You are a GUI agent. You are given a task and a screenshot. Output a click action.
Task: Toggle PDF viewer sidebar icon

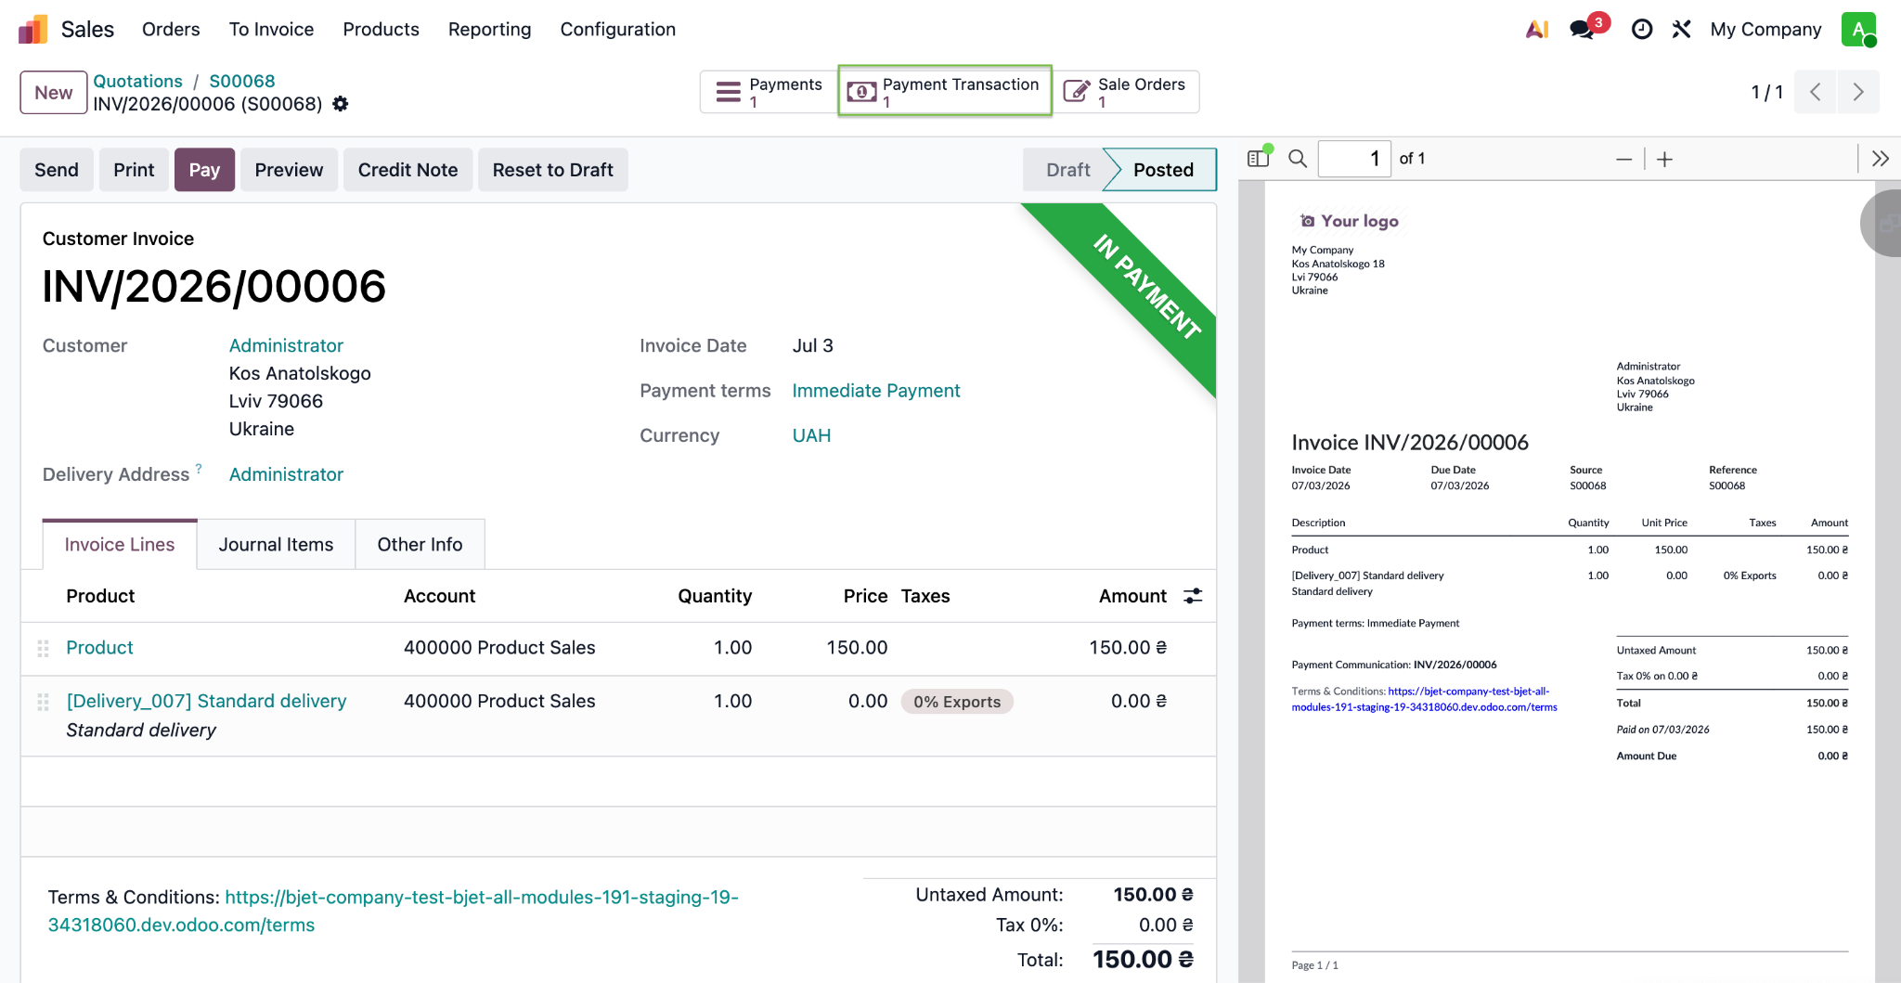1259,158
